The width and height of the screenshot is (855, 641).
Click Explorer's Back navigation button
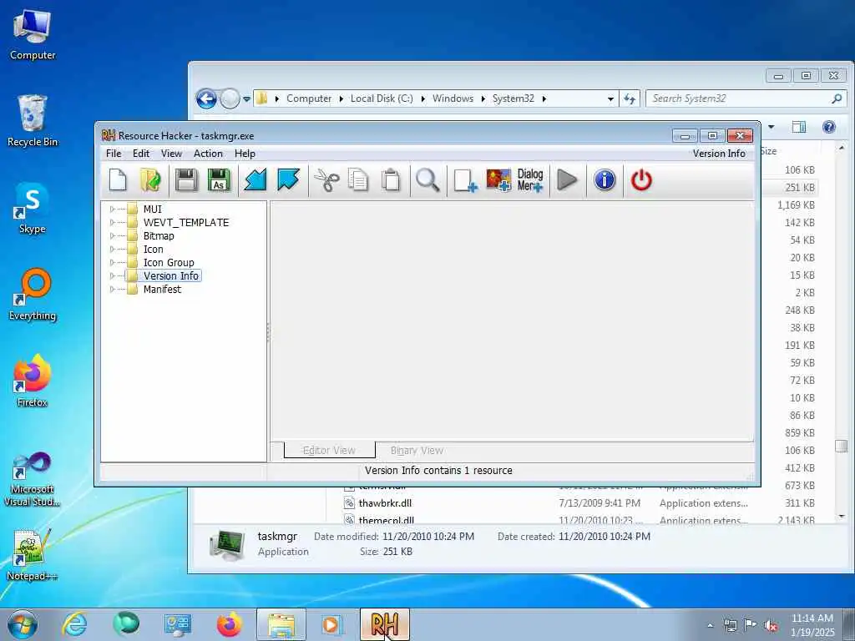(206, 98)
